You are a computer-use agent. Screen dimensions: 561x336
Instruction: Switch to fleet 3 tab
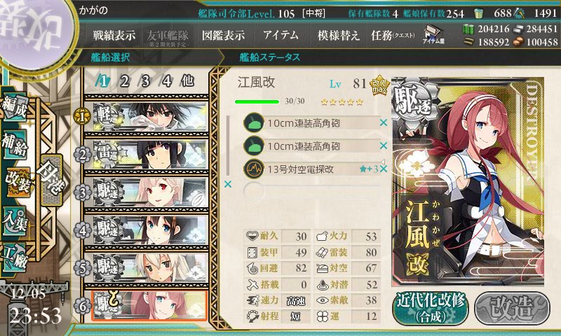tap(145, 81)
